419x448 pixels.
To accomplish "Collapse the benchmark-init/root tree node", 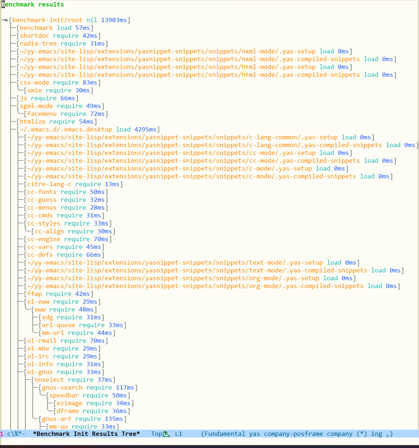I will click(x=47, y=20).
